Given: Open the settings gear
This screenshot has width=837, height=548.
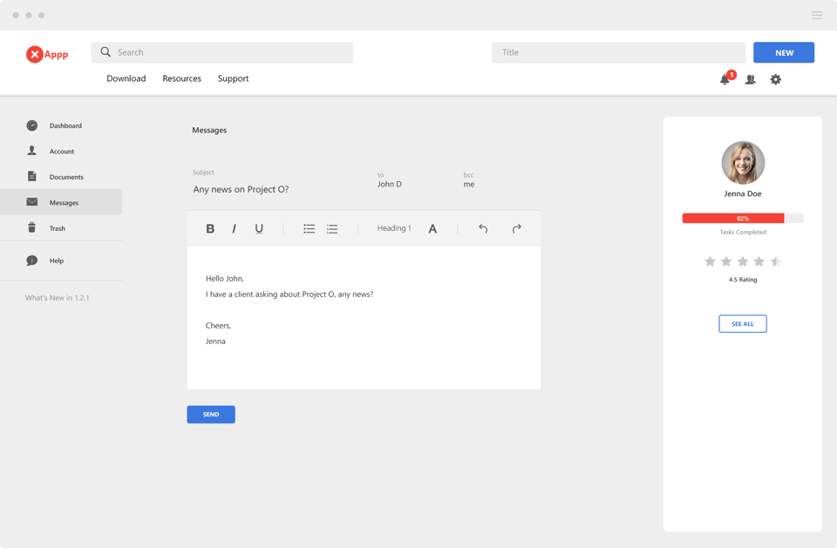Looking at the screenshot, I should [x=775, y=79].
